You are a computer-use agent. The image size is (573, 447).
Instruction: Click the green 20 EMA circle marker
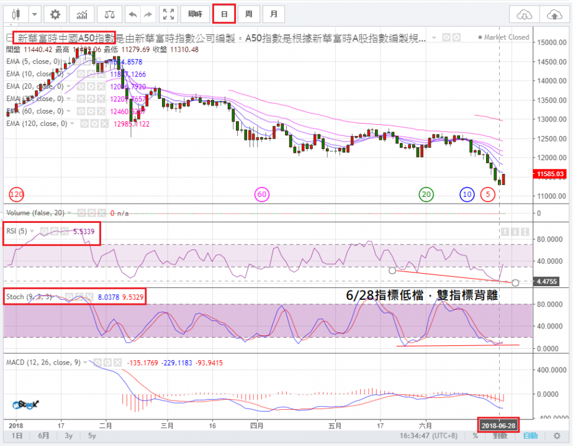[426, 194]
